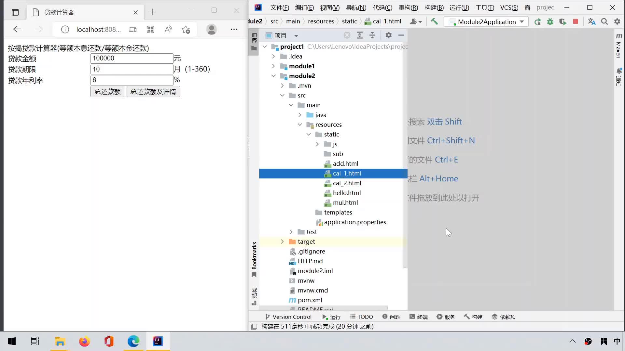View site information icon in address bar
The height and width of the screenshot is (351, 625).
pyautogui.click(x=65, y=30)
